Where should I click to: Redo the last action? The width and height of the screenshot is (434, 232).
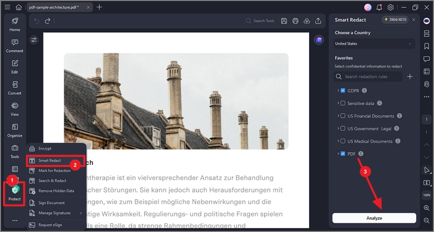pos(48,21)
